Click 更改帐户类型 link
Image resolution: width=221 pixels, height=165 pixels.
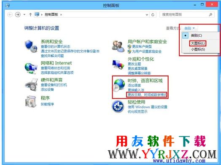point(142,46)
